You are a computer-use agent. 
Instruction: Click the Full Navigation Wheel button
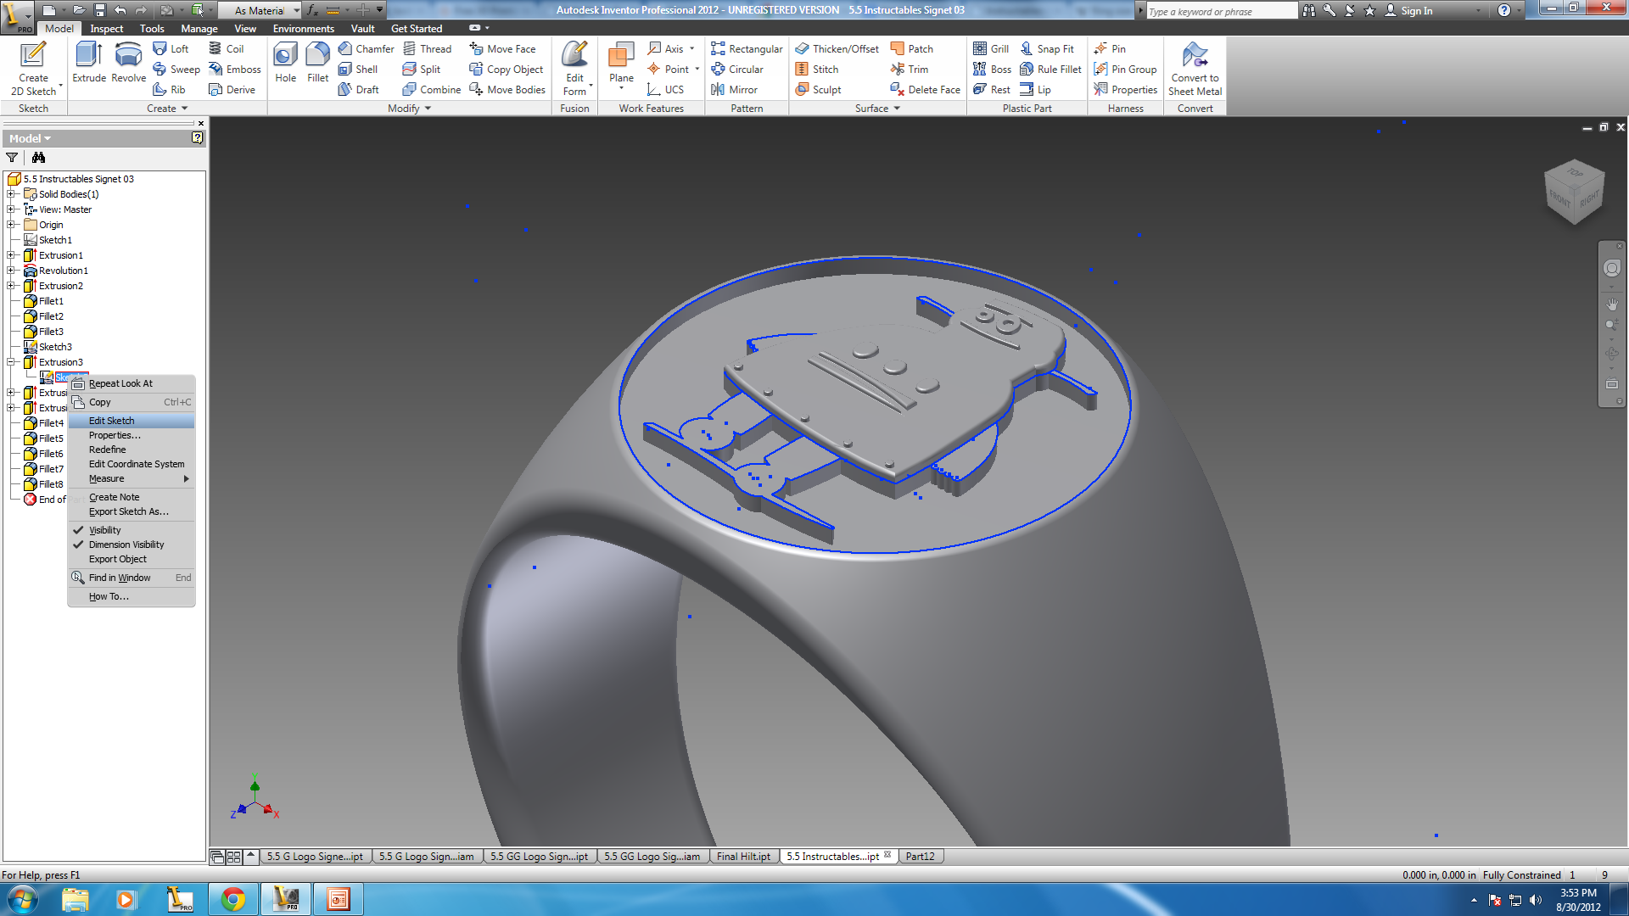1612,268
